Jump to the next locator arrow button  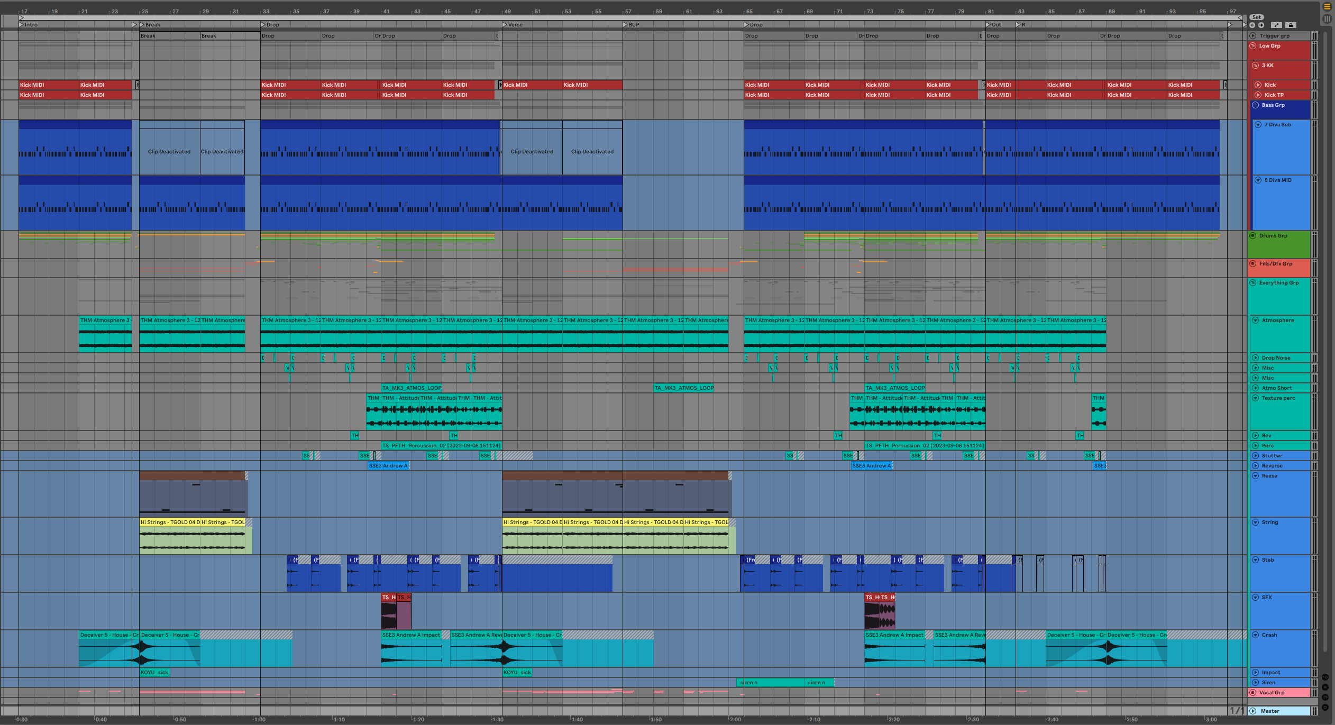(x=1261, y=25)
